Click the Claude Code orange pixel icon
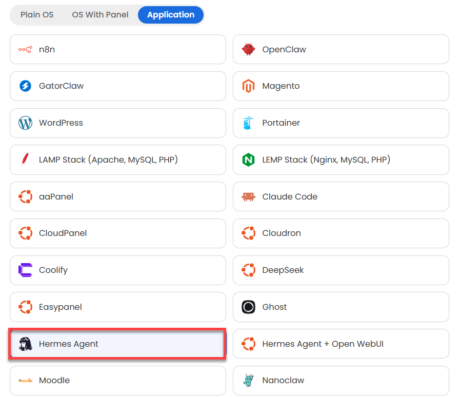Screen dimensions: 459x397 tap(249, 197)
